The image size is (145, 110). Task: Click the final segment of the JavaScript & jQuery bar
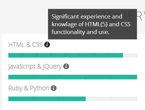124,77
